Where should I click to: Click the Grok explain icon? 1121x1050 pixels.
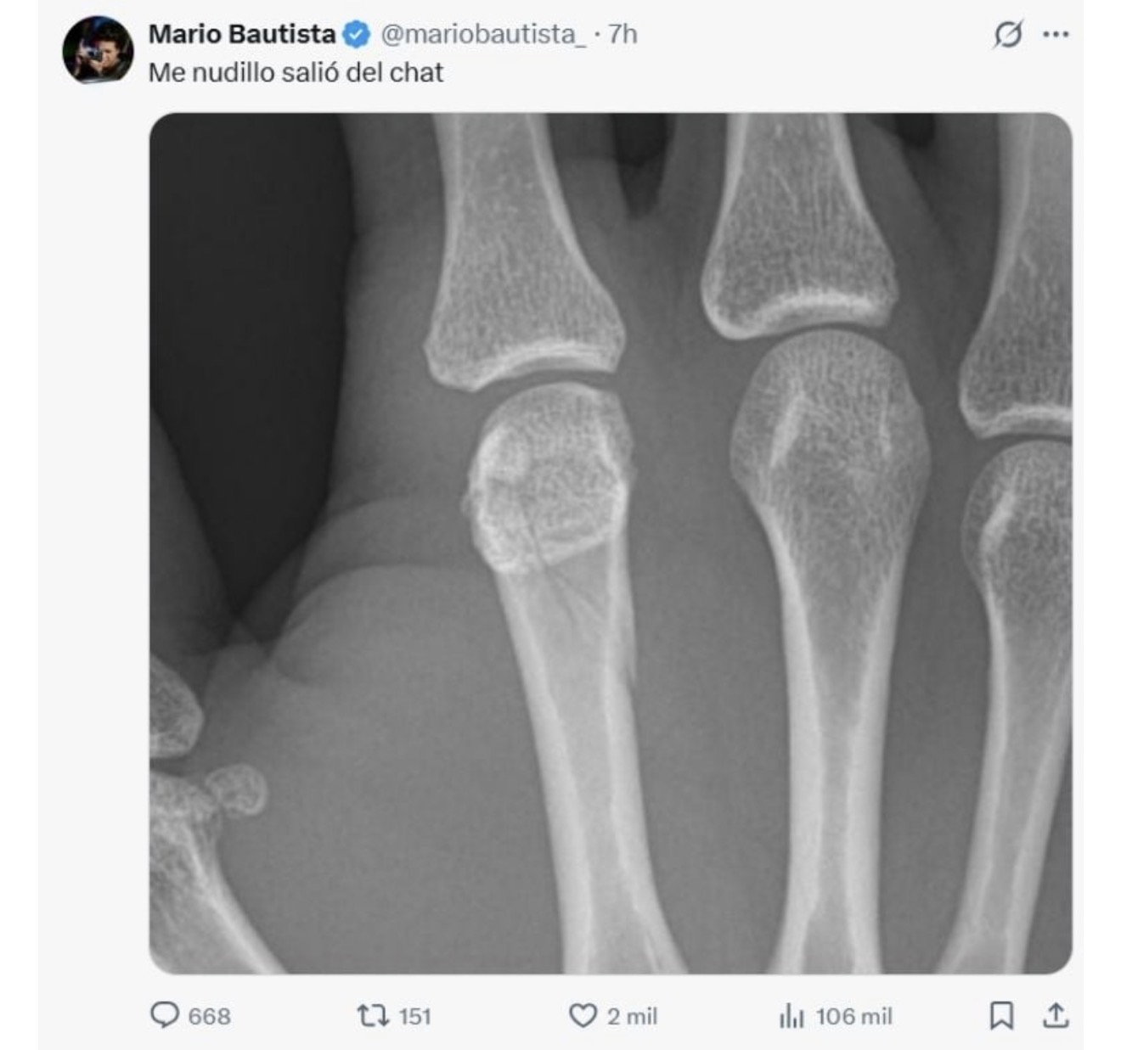[1007, 35]
